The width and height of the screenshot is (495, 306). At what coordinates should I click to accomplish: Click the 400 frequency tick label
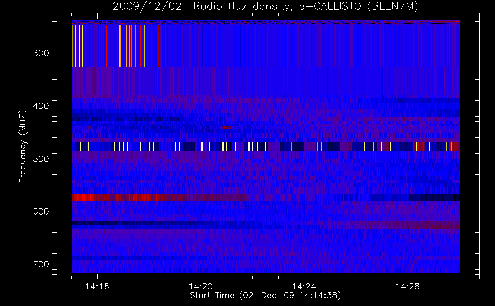41,106
